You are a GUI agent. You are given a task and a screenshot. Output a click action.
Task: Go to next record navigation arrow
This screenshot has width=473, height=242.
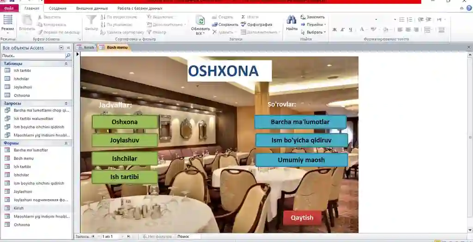122,236
